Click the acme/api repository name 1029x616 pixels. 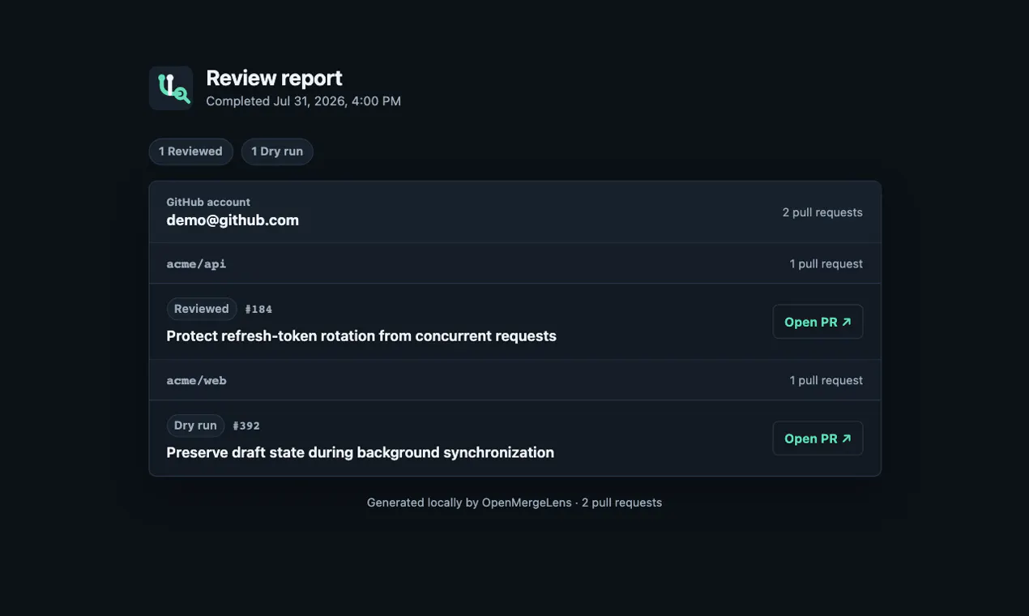tap(196, 264)
